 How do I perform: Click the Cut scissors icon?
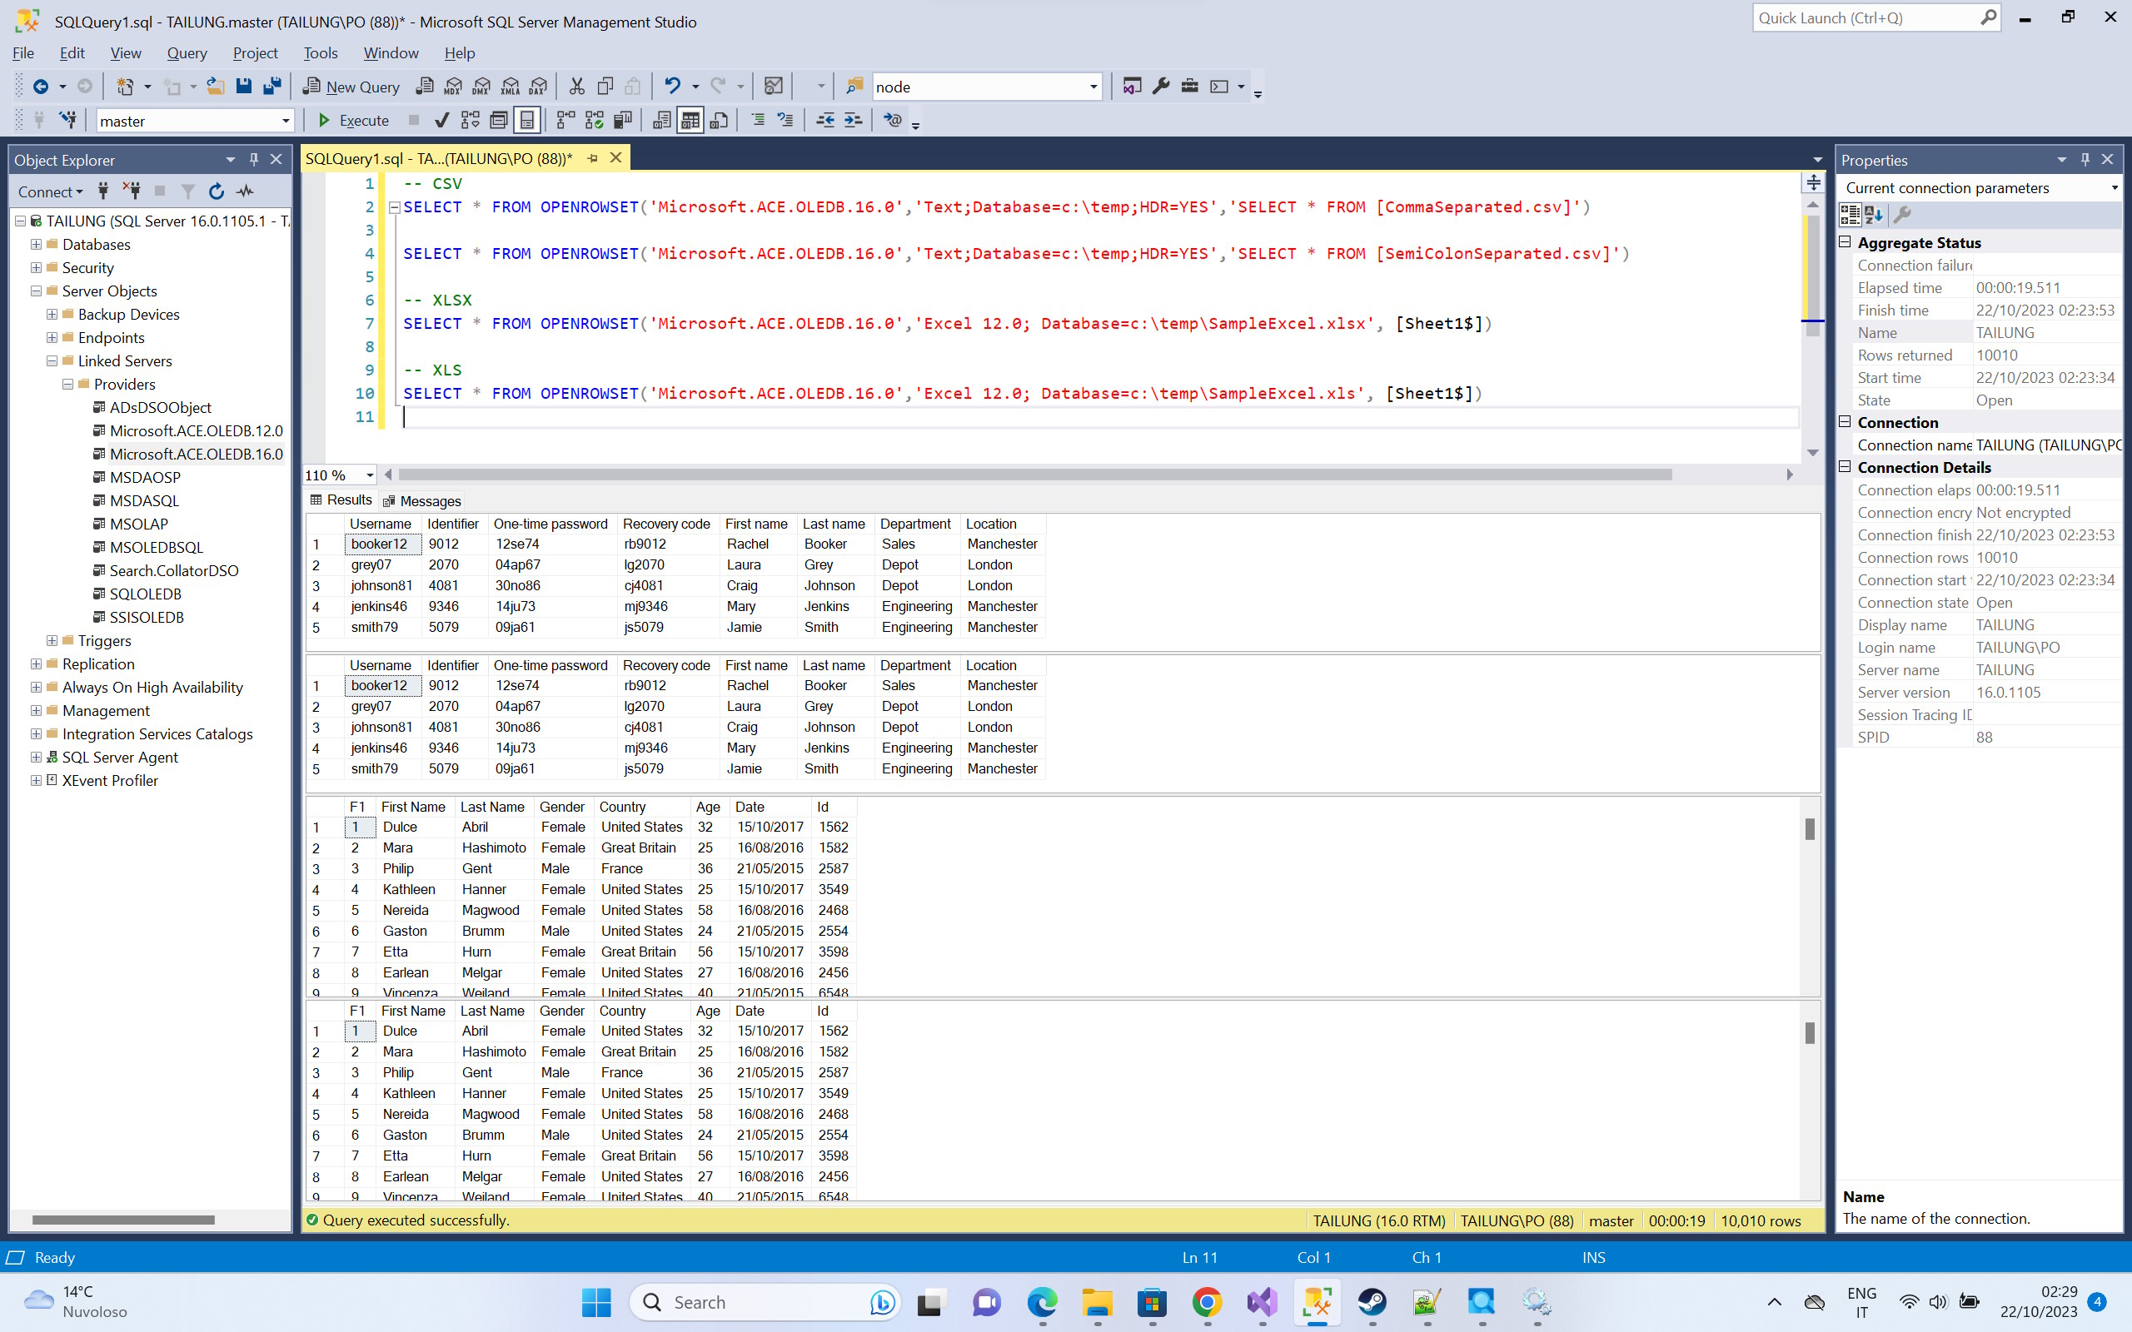pyautogui.click(x=577, y=87)
